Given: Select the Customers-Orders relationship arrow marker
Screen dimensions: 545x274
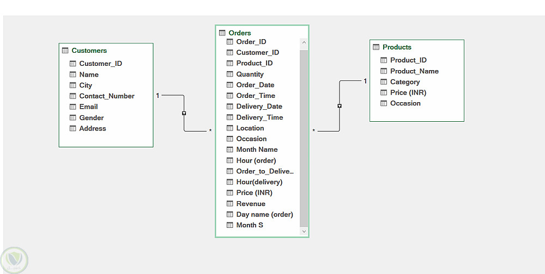Looking at the screenshot, I should click(184, 114).
